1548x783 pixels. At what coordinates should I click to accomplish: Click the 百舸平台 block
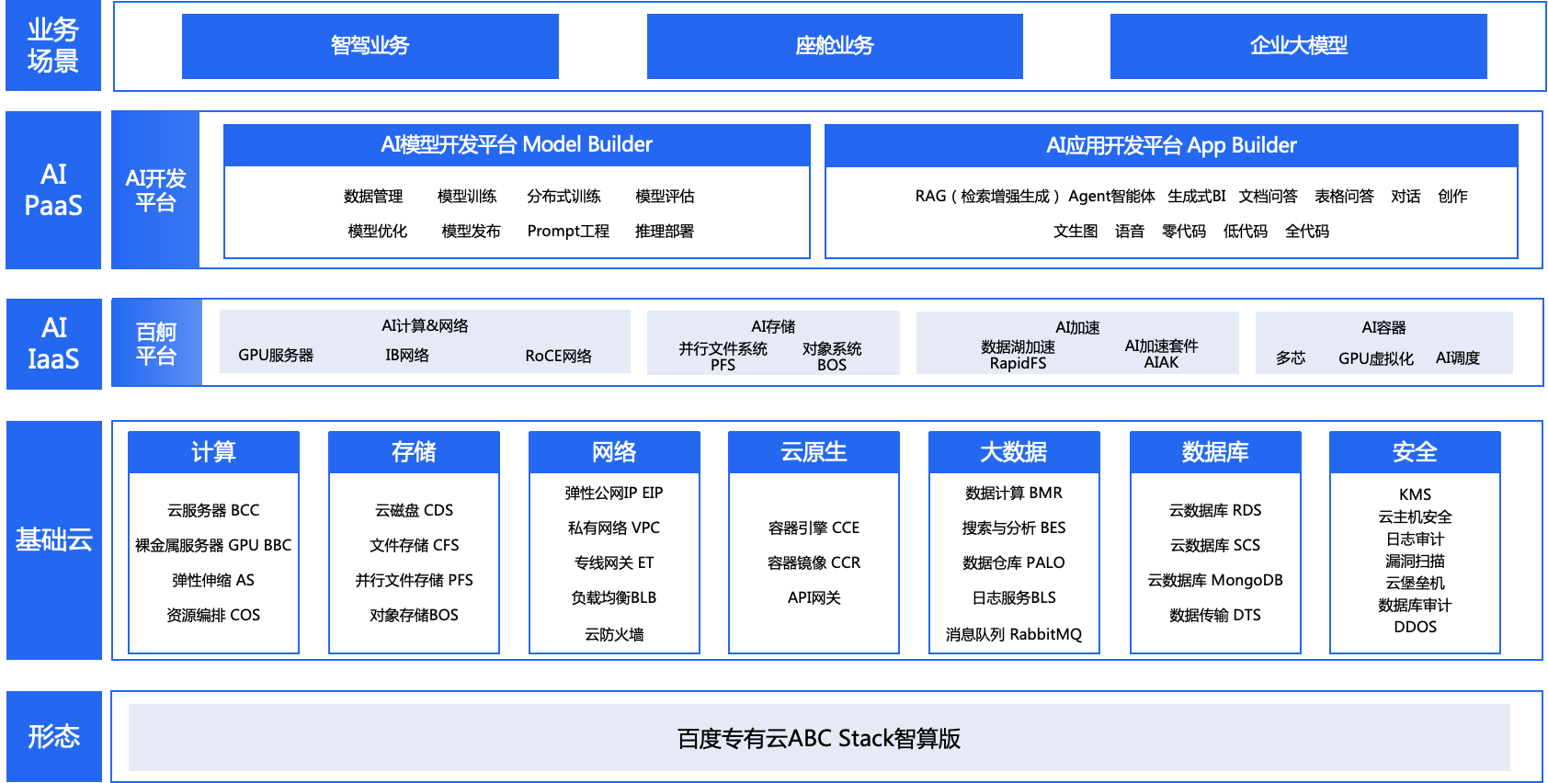click(x=156, y=343)
